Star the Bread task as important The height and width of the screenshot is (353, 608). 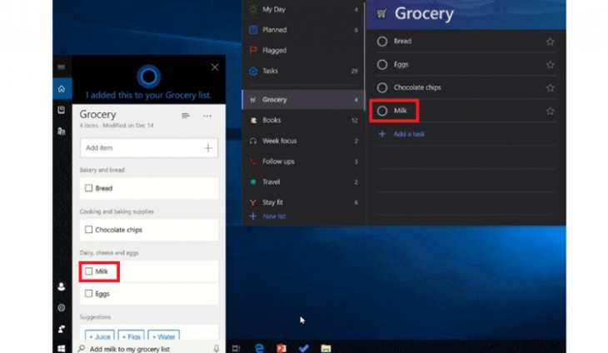(x=550, y=42)
